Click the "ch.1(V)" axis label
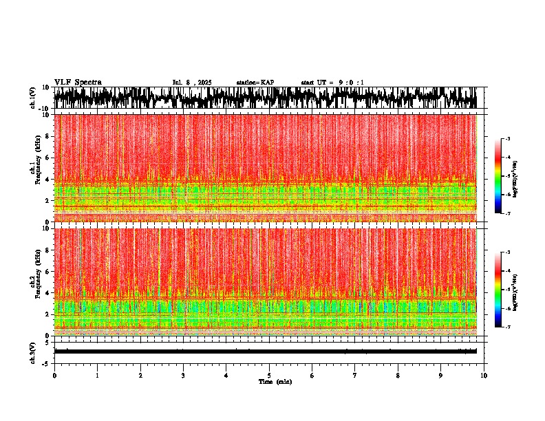The height and width of the screenshot is (421, 545). pyautogui.click(x=33, y=98)
